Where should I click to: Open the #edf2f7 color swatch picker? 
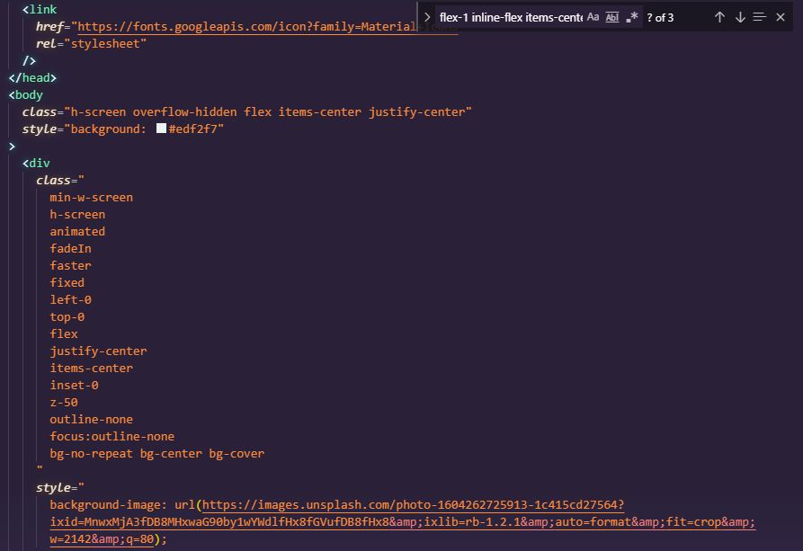tap(161, 128)
